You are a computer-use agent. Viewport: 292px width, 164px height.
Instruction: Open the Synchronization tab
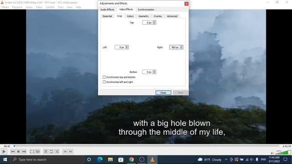point(146,10)
